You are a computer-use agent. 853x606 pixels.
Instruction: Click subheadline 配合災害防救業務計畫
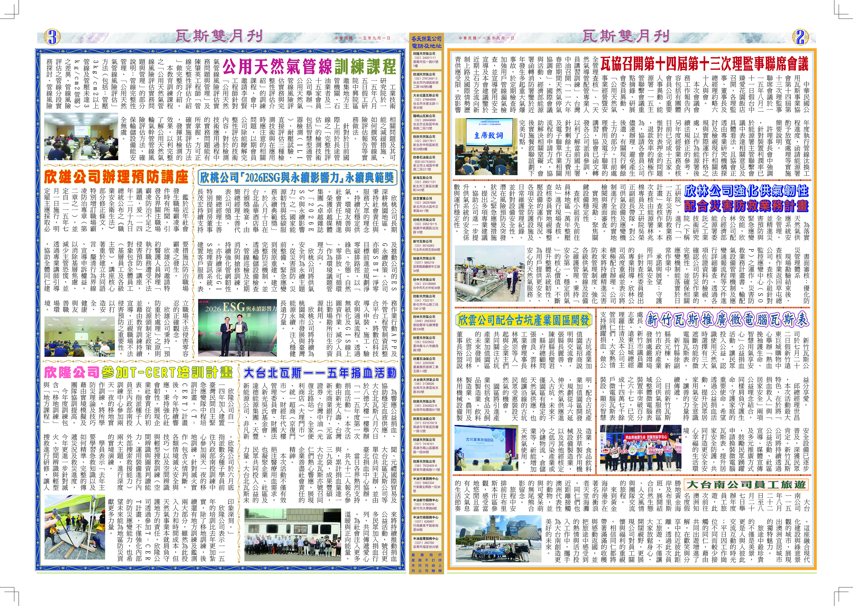[x=746, y=206]
